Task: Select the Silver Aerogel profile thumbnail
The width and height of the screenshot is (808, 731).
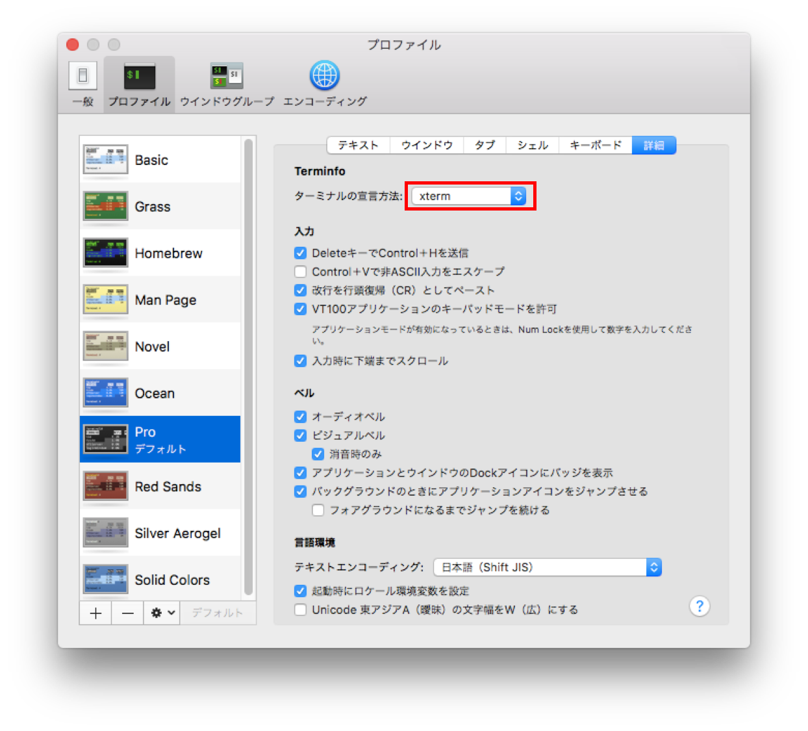Action: [x=105, y=533]
